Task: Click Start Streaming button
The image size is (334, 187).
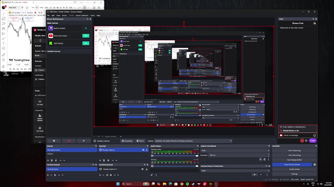Action: (x=294, y=151)
